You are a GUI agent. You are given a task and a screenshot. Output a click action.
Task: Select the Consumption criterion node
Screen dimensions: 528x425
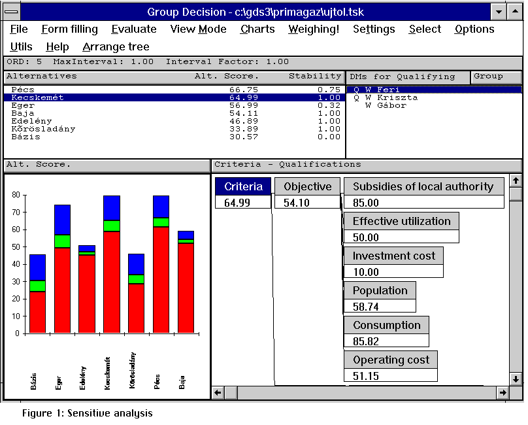pos(386,325)
